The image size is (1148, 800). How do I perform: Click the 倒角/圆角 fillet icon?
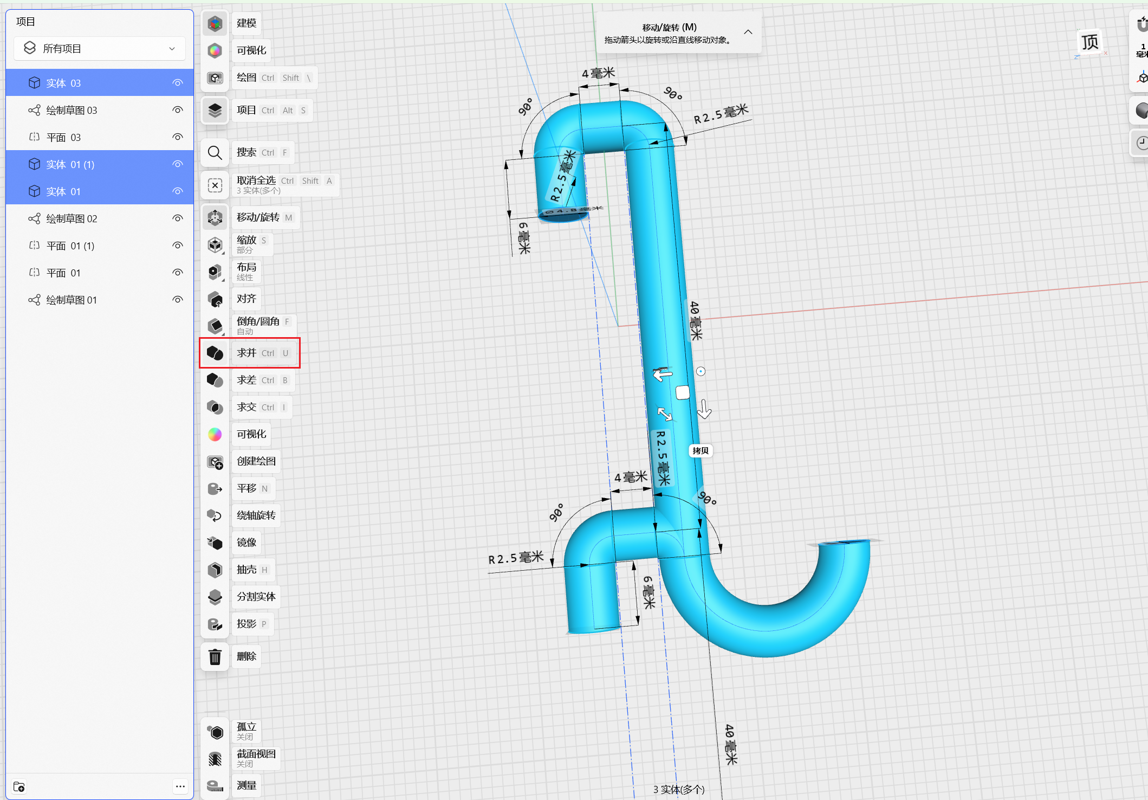pos(215,326)
